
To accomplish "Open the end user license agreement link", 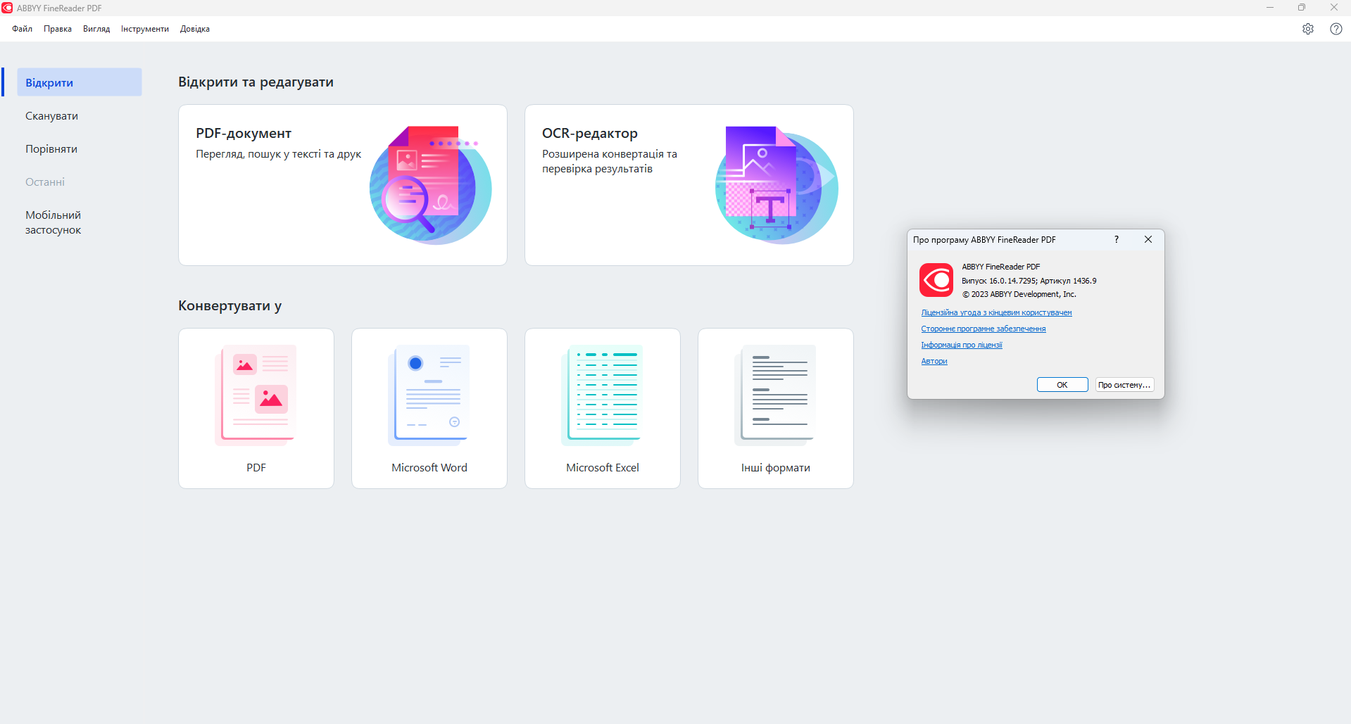I will pos(996,312).
